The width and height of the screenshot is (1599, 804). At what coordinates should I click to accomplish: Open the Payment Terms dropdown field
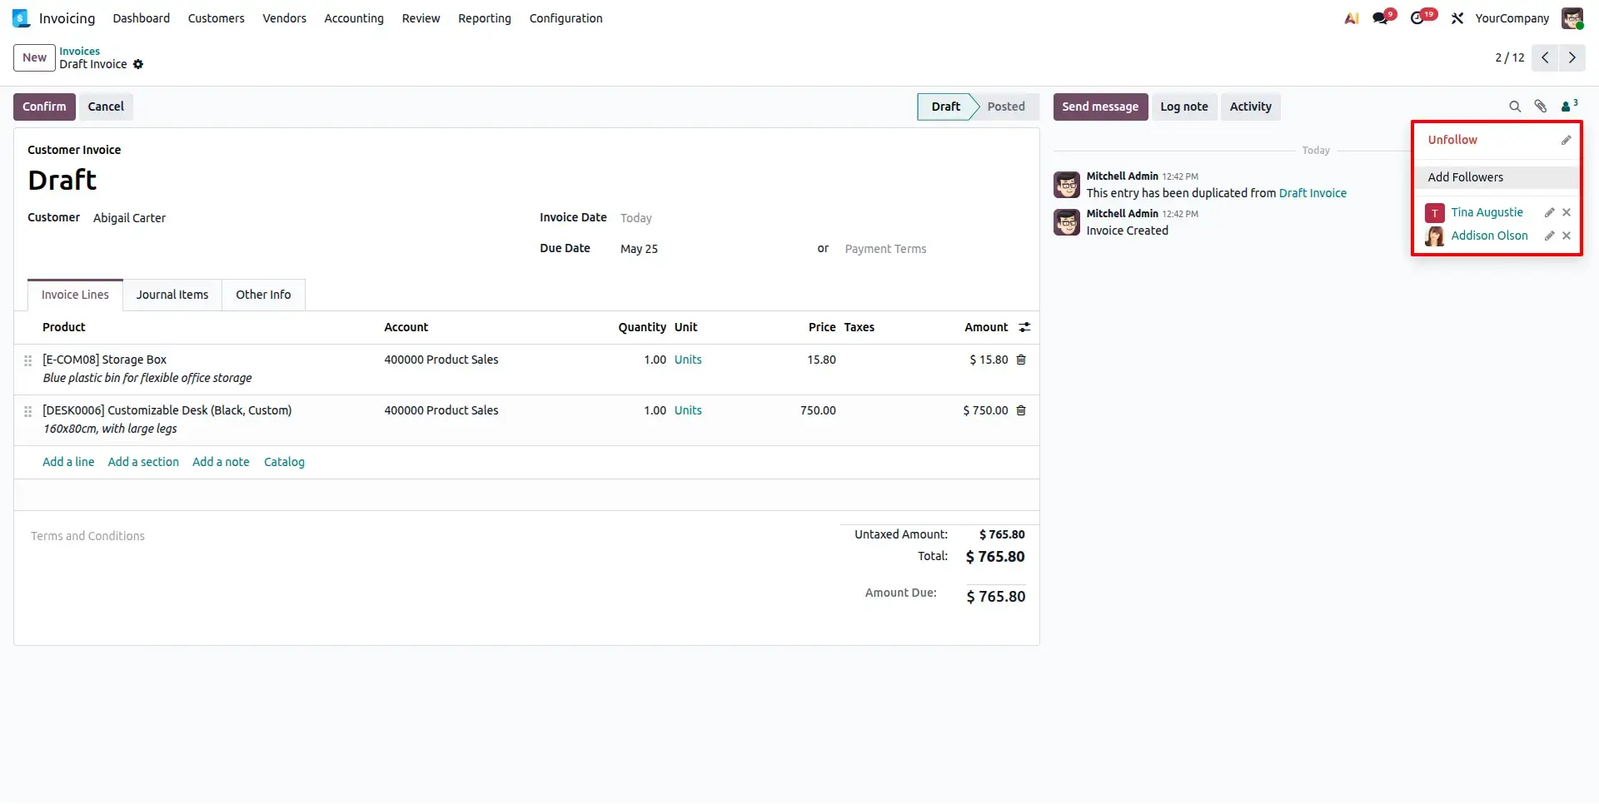click(x=935, y=249)
